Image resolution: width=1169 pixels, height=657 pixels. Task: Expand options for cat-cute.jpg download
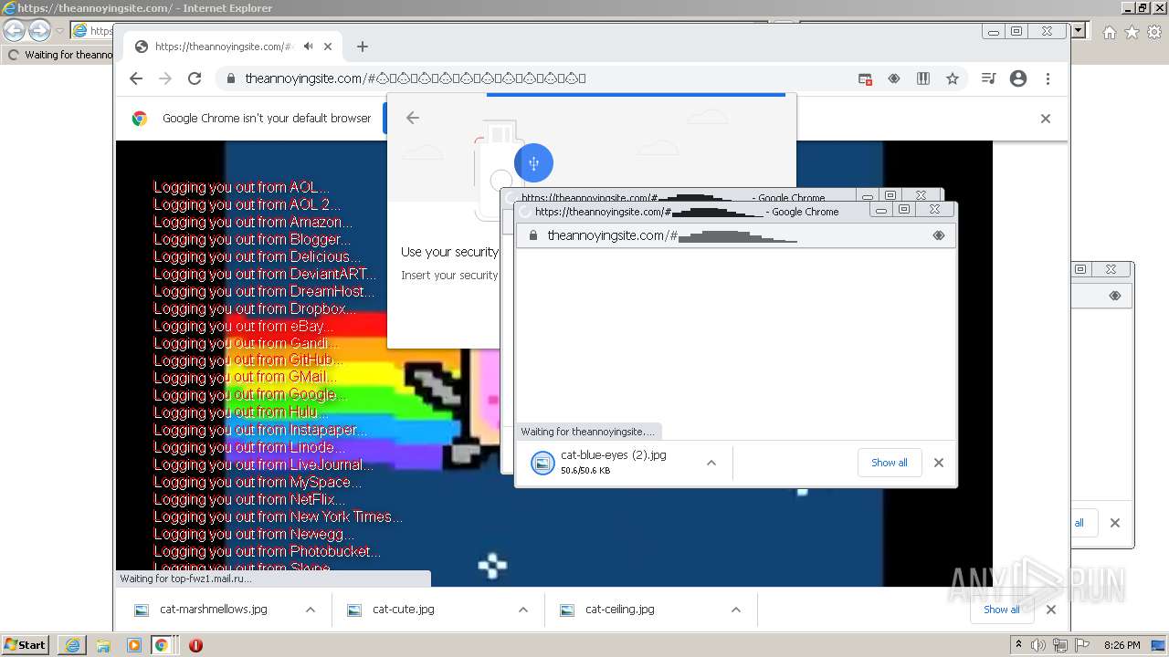522,610
